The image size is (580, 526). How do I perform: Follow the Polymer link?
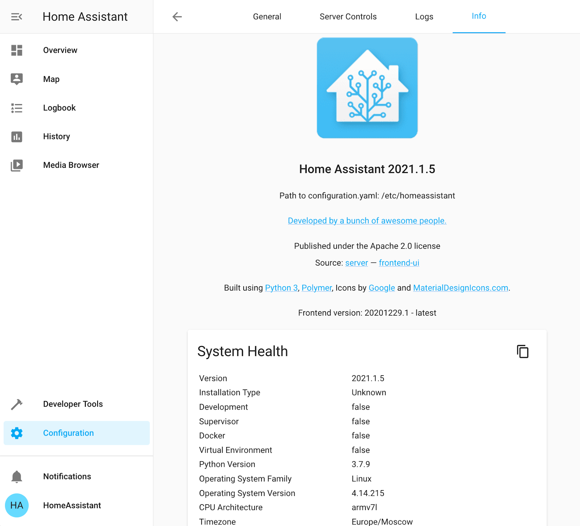click(317, 288)
